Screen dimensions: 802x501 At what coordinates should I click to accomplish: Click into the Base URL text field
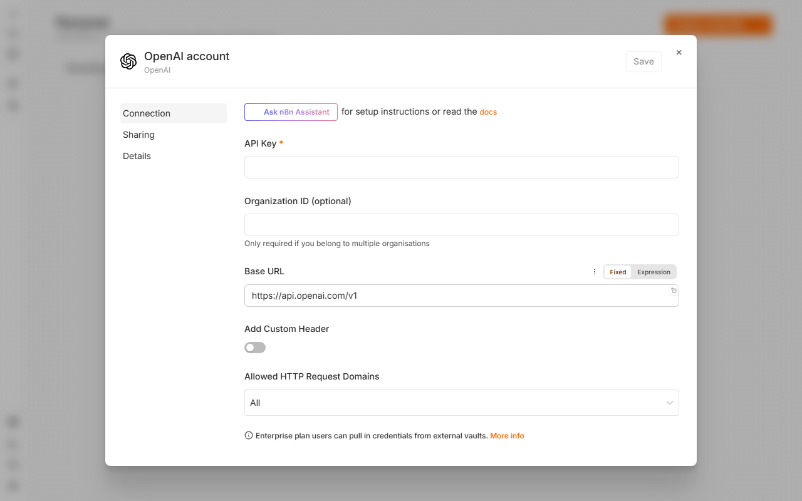(462, 296)
